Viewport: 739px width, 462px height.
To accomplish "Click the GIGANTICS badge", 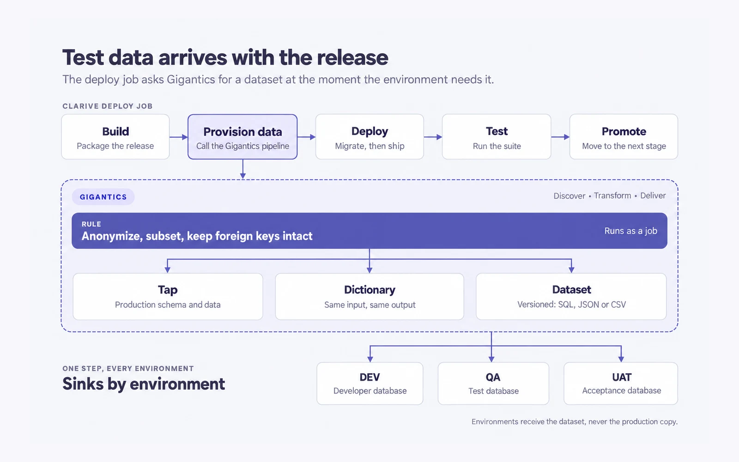I will coord(103,197).
